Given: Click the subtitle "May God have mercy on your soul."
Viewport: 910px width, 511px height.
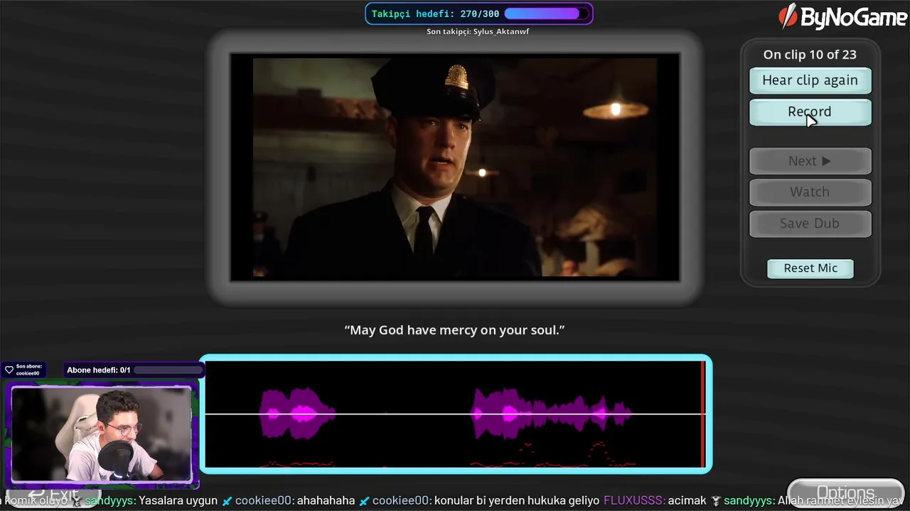Looking at the screenshot, I should pos(454,330).
